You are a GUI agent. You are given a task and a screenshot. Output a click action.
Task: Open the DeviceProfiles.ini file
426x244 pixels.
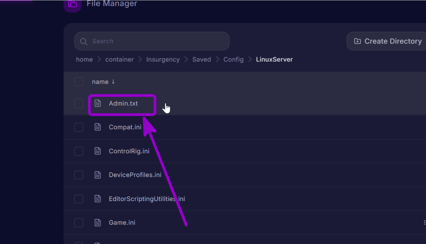[135, 175]
